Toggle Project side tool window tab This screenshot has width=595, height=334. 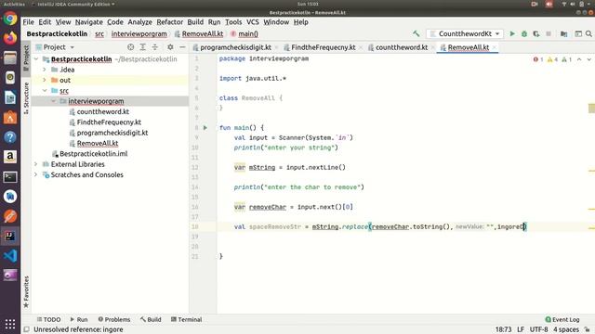coord(26,58)
